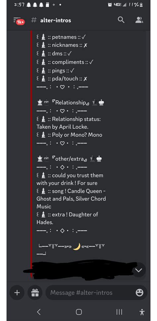
Task: Open the plus attachment menu
Action: click(x=17, y=293)
